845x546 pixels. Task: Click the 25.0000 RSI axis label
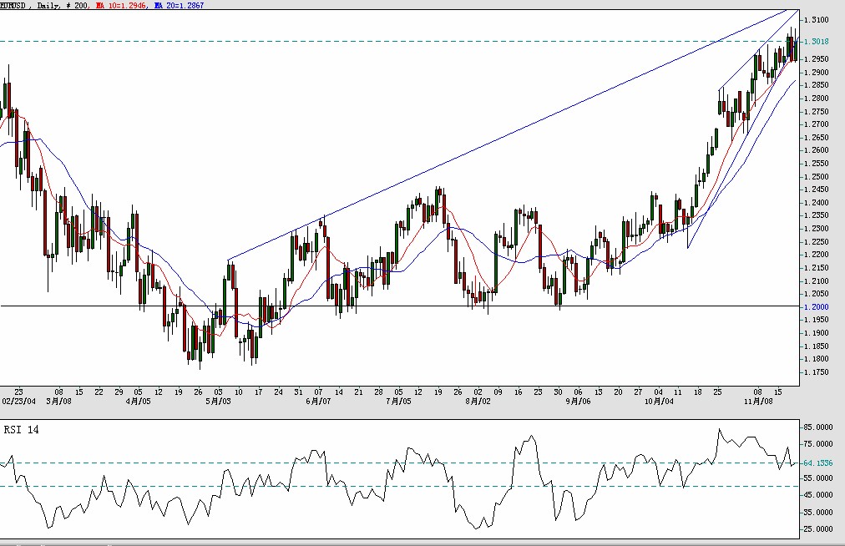coord(818,528)
